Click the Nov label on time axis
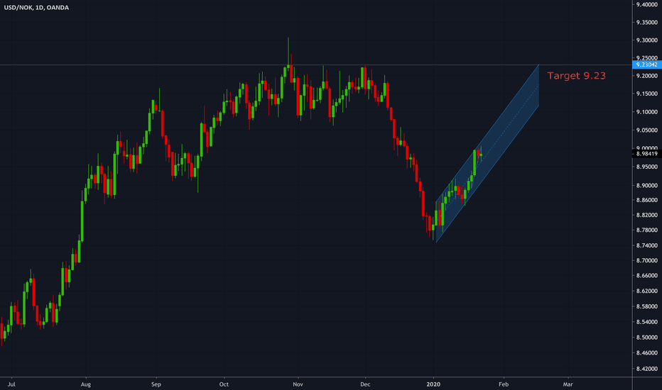Image resolution: width=662 pixels, height=390 pixels. pos(298,384)
